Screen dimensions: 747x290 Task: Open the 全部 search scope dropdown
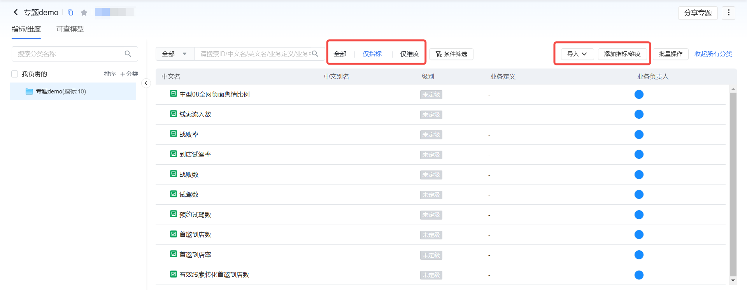tap(175, 54)
